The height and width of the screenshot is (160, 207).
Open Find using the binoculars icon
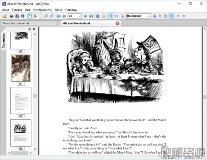coord(17,16)
